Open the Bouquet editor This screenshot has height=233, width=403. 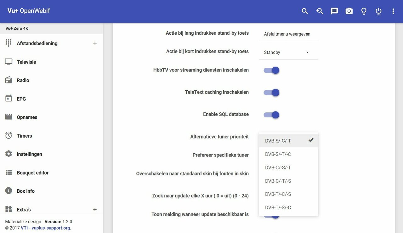32,173
